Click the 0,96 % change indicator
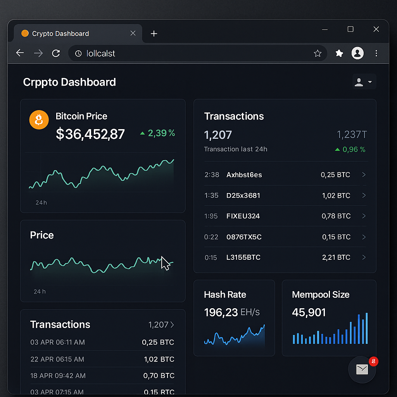The image size is (397, 397). [x=350, y=149]
